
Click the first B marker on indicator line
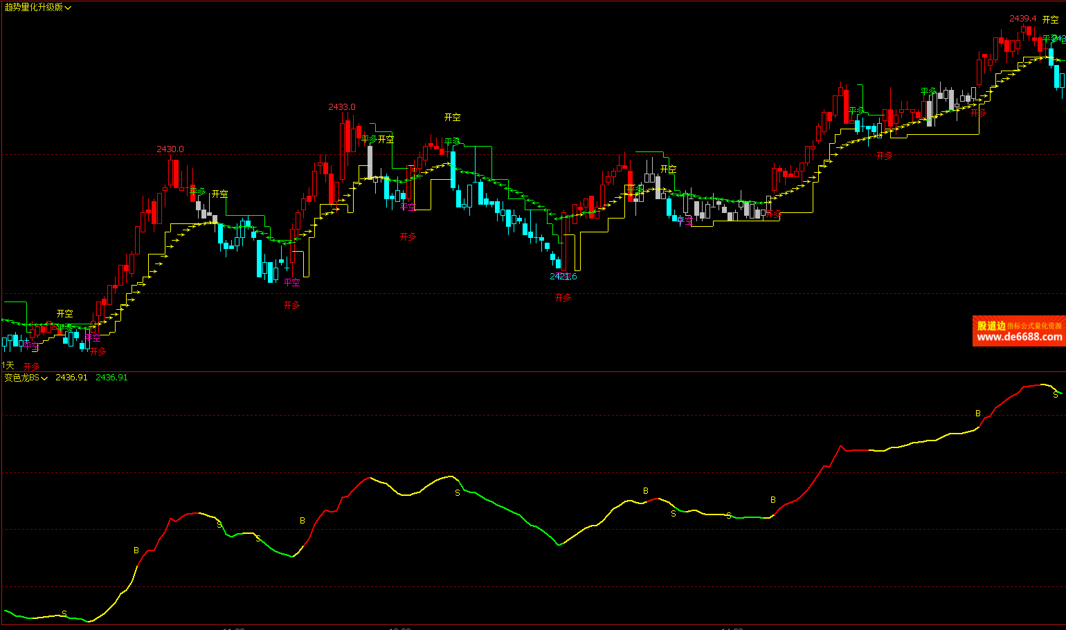136,550
